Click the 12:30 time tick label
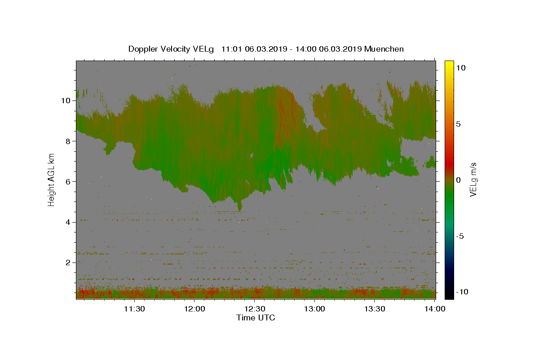The height and width of the screenshot is (359, 539). pos(255,309)
